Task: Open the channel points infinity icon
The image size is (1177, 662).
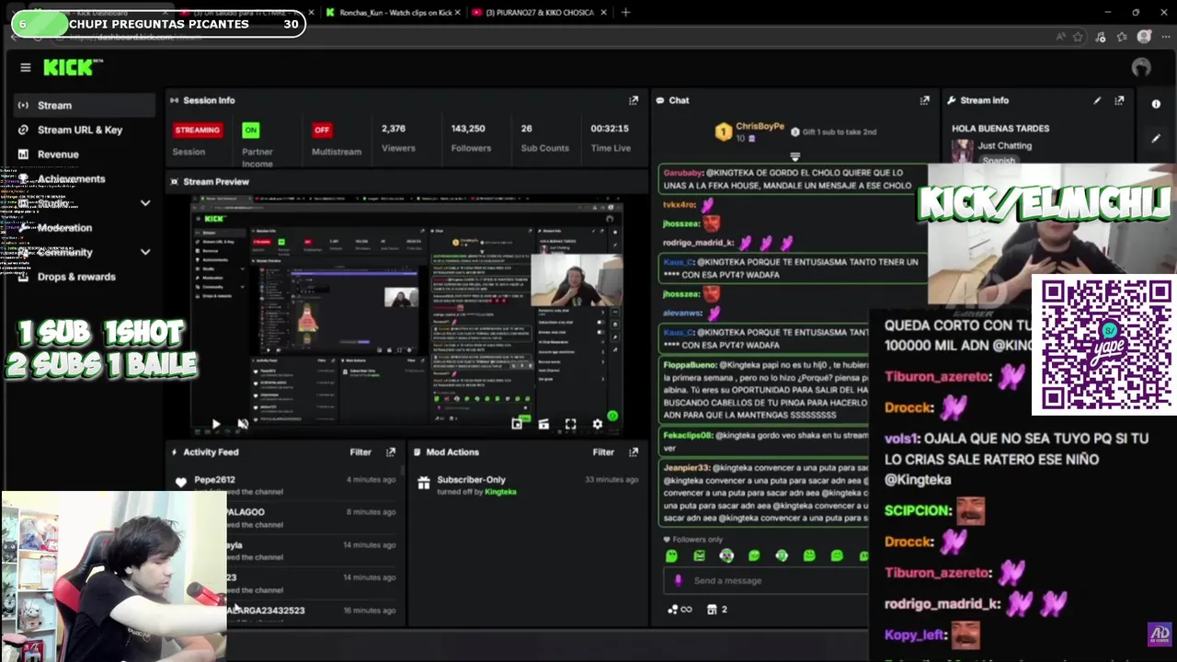Action: pyautogui.click(x=680, y=610)
